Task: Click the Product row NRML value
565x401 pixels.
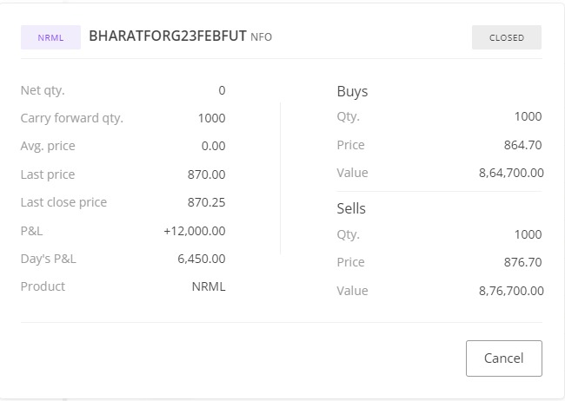Action: click(x=208, y=286)
